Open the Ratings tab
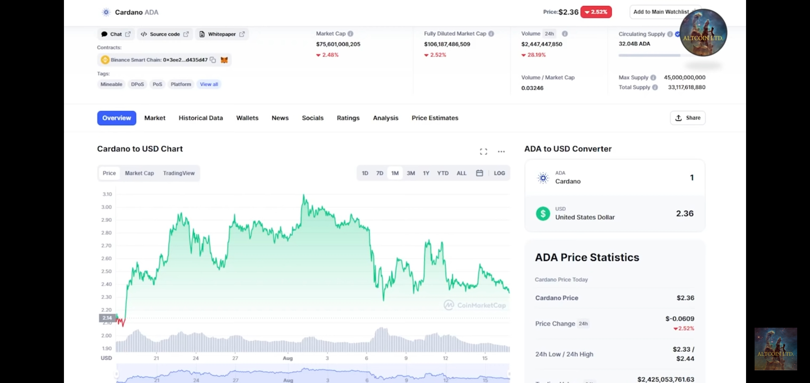The image size is (810, 383). pos(348,118)
